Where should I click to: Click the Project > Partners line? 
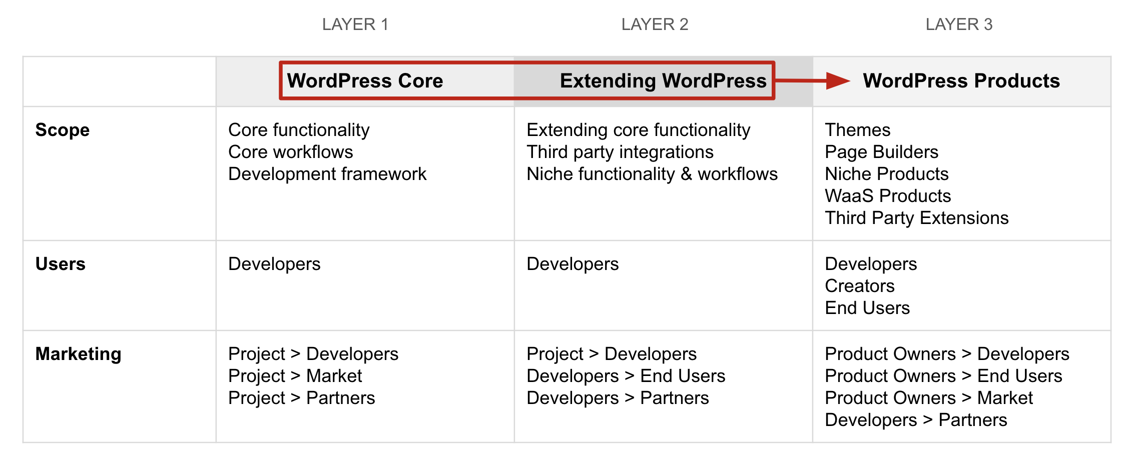302,398
